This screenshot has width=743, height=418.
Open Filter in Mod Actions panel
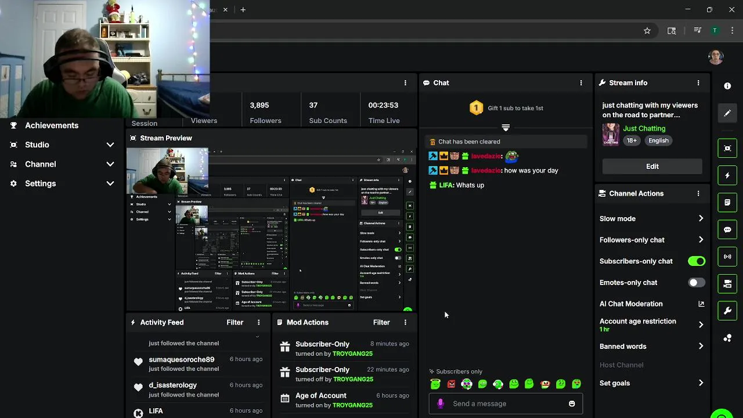pyautogui.click(x=381, y=322)
